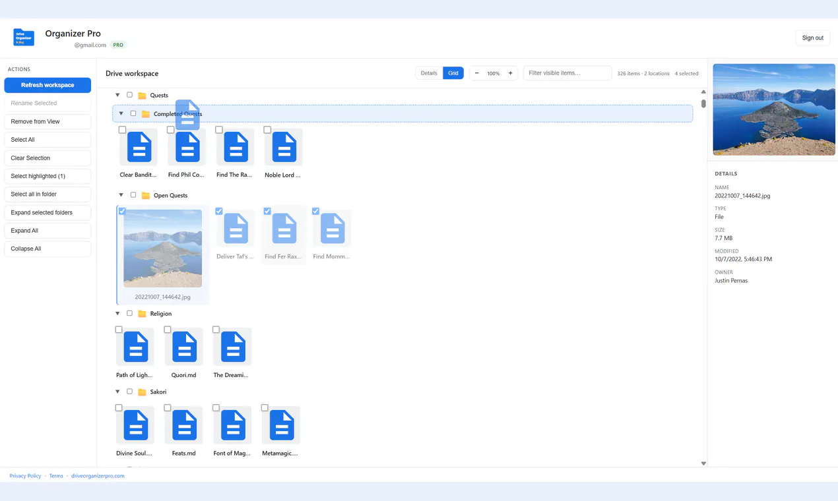Collapse the Completed Quests folder arrow

click(x=121, y=113)
